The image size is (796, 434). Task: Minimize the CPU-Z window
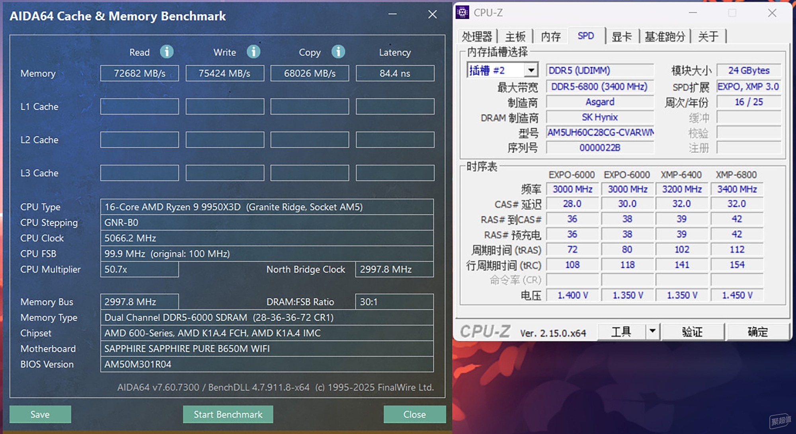(693, 13)
